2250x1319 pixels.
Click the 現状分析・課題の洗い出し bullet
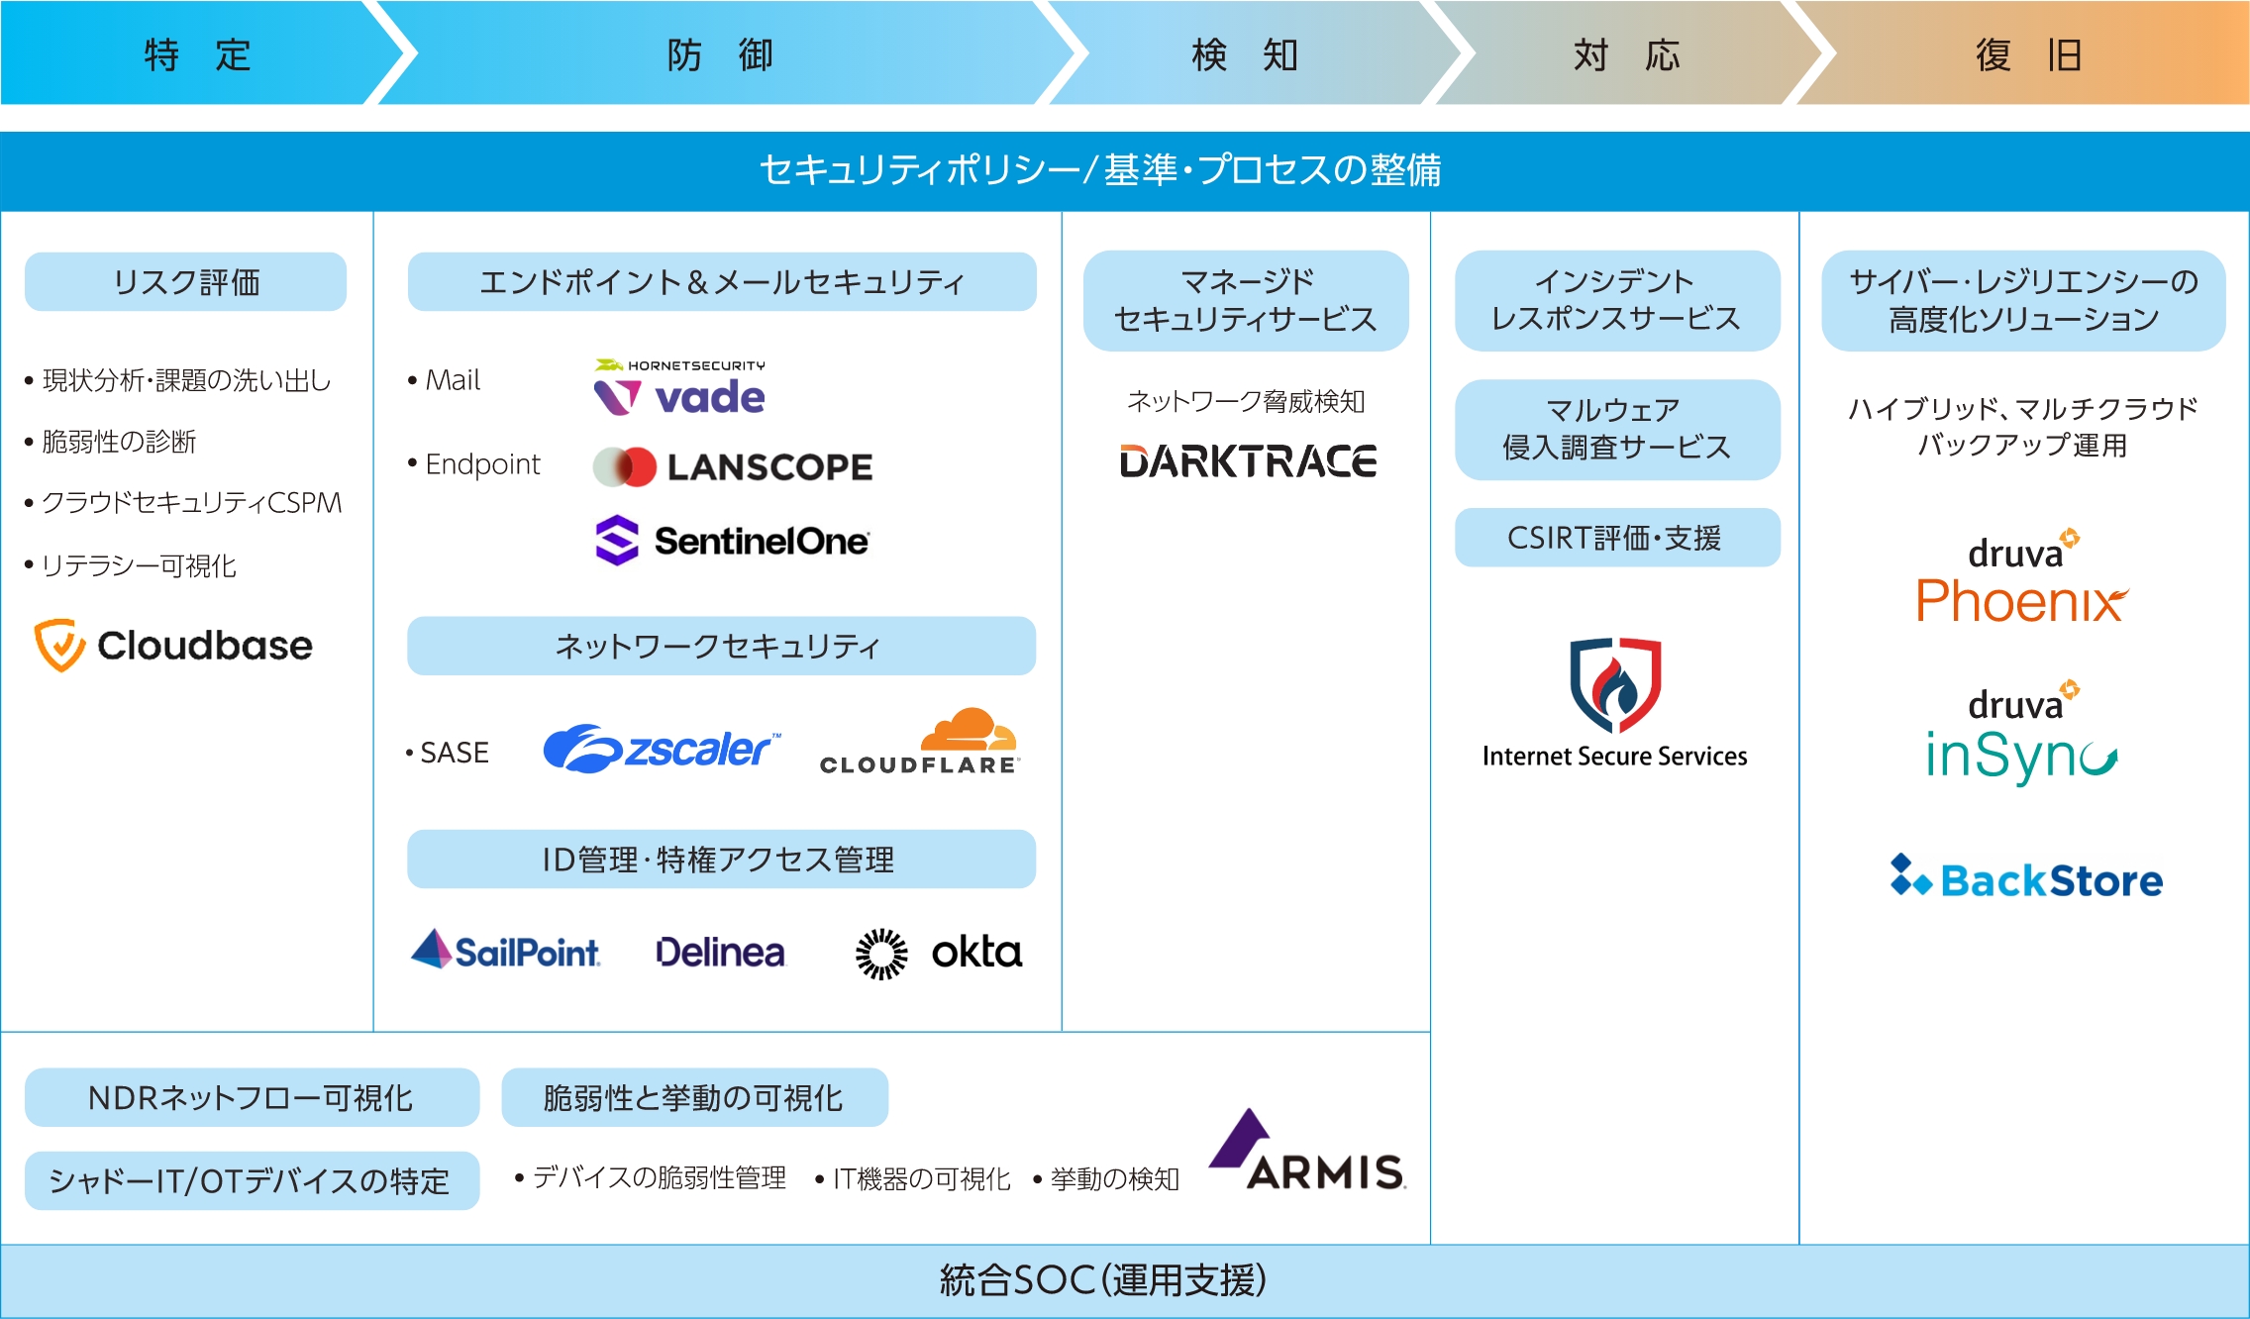[178, 380]
